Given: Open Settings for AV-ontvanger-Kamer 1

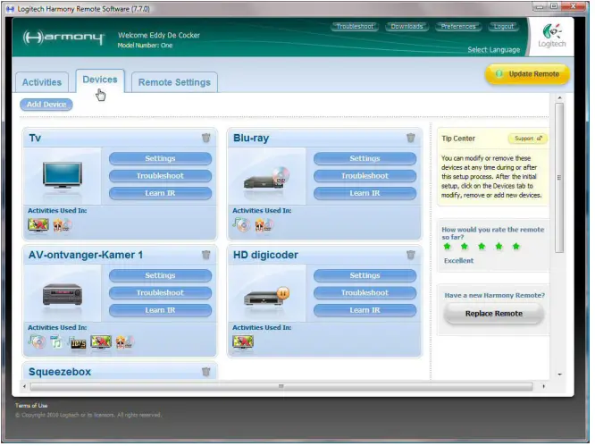Looking at the screenshot, I should 162,277.
